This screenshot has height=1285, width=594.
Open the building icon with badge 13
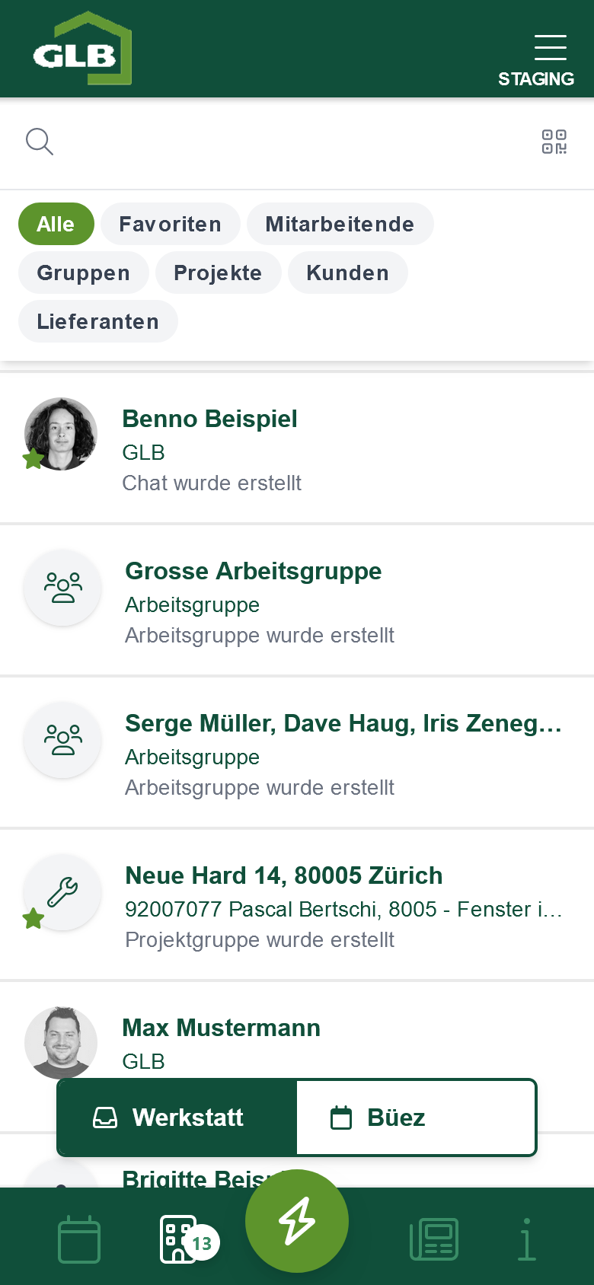pyautogui.click(x=180, y=1239)
